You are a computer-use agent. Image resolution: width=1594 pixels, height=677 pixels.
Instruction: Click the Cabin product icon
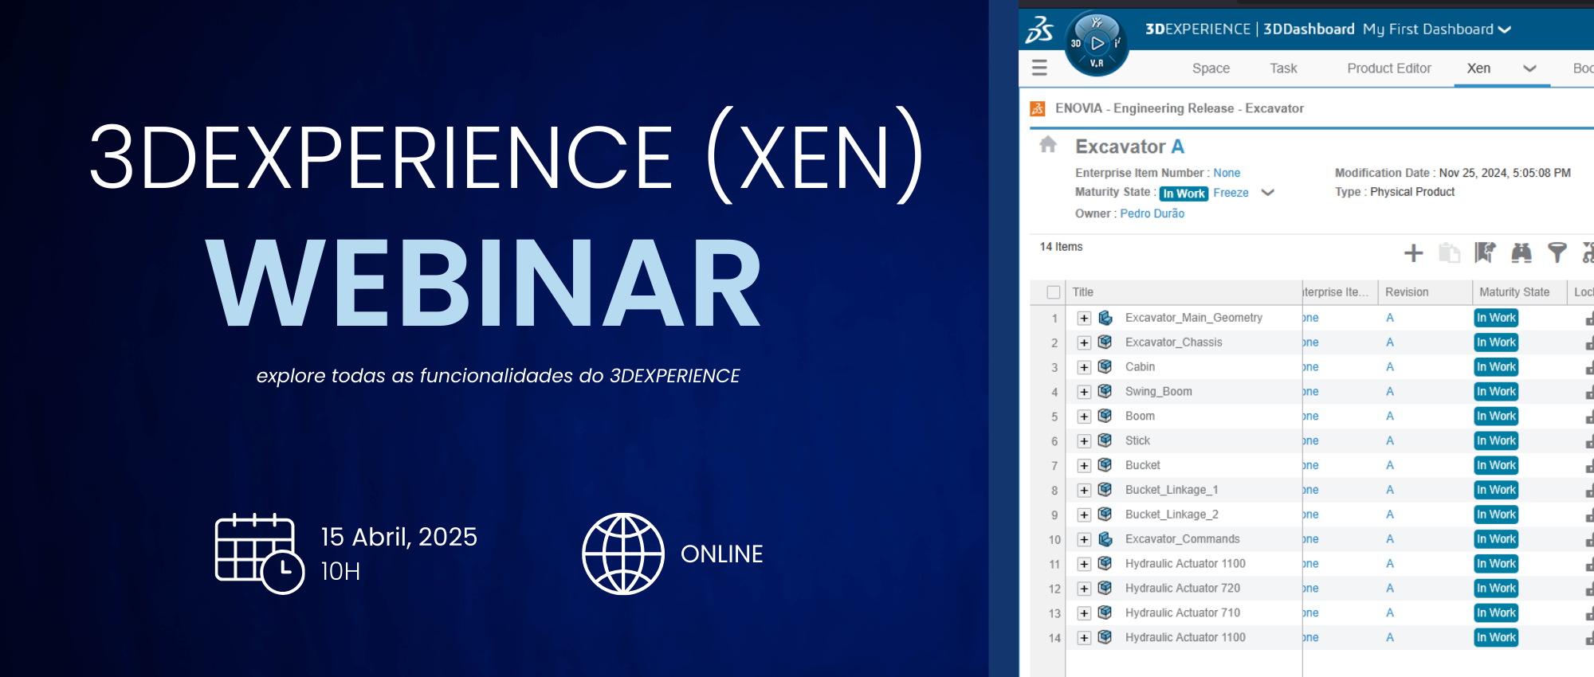point(1105,367)
